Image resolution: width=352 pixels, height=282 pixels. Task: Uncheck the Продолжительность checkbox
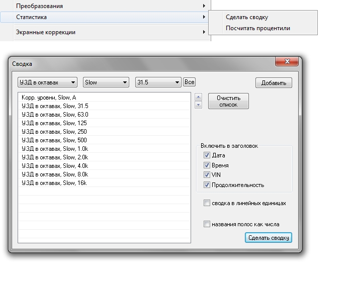pos(207,185)
